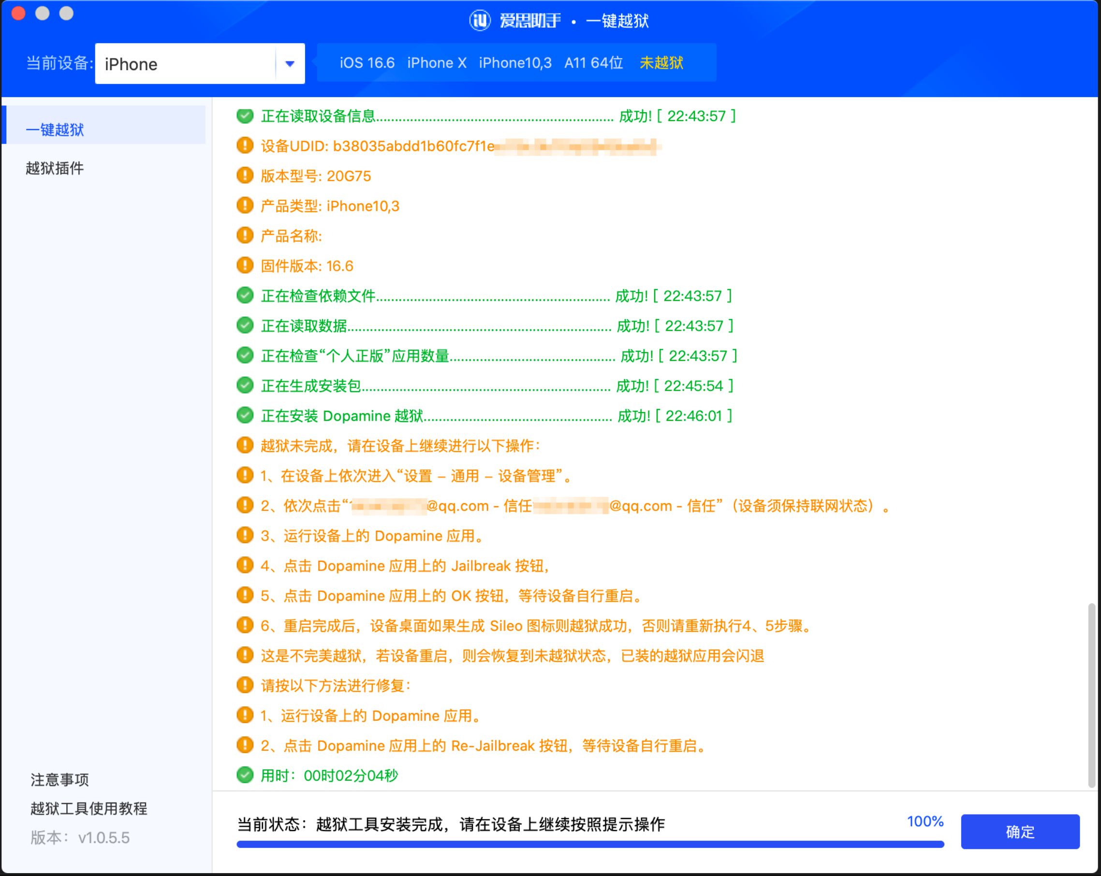Image resolution: width=1101 pixels, height=876 pixels.
Task: Switch to the 越狱插件 sidebar item
Action: tap(55, 168)
